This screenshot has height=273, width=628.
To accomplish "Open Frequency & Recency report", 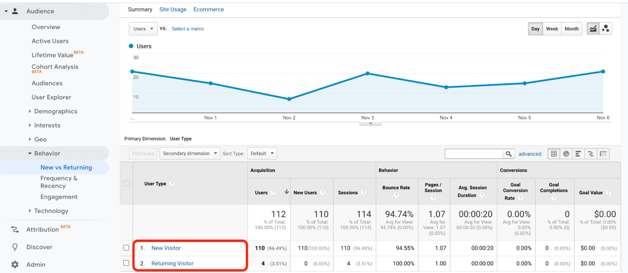I will pos(59,182).
